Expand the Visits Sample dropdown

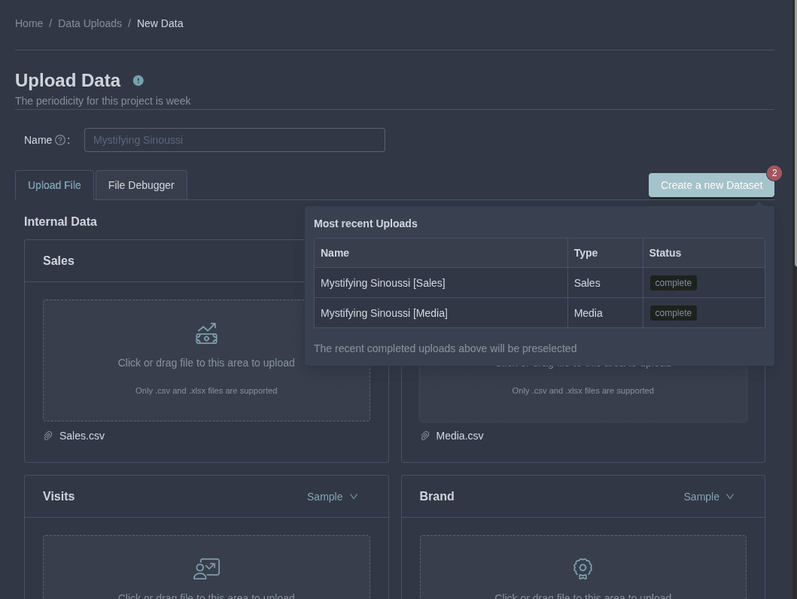pos(333,497)
